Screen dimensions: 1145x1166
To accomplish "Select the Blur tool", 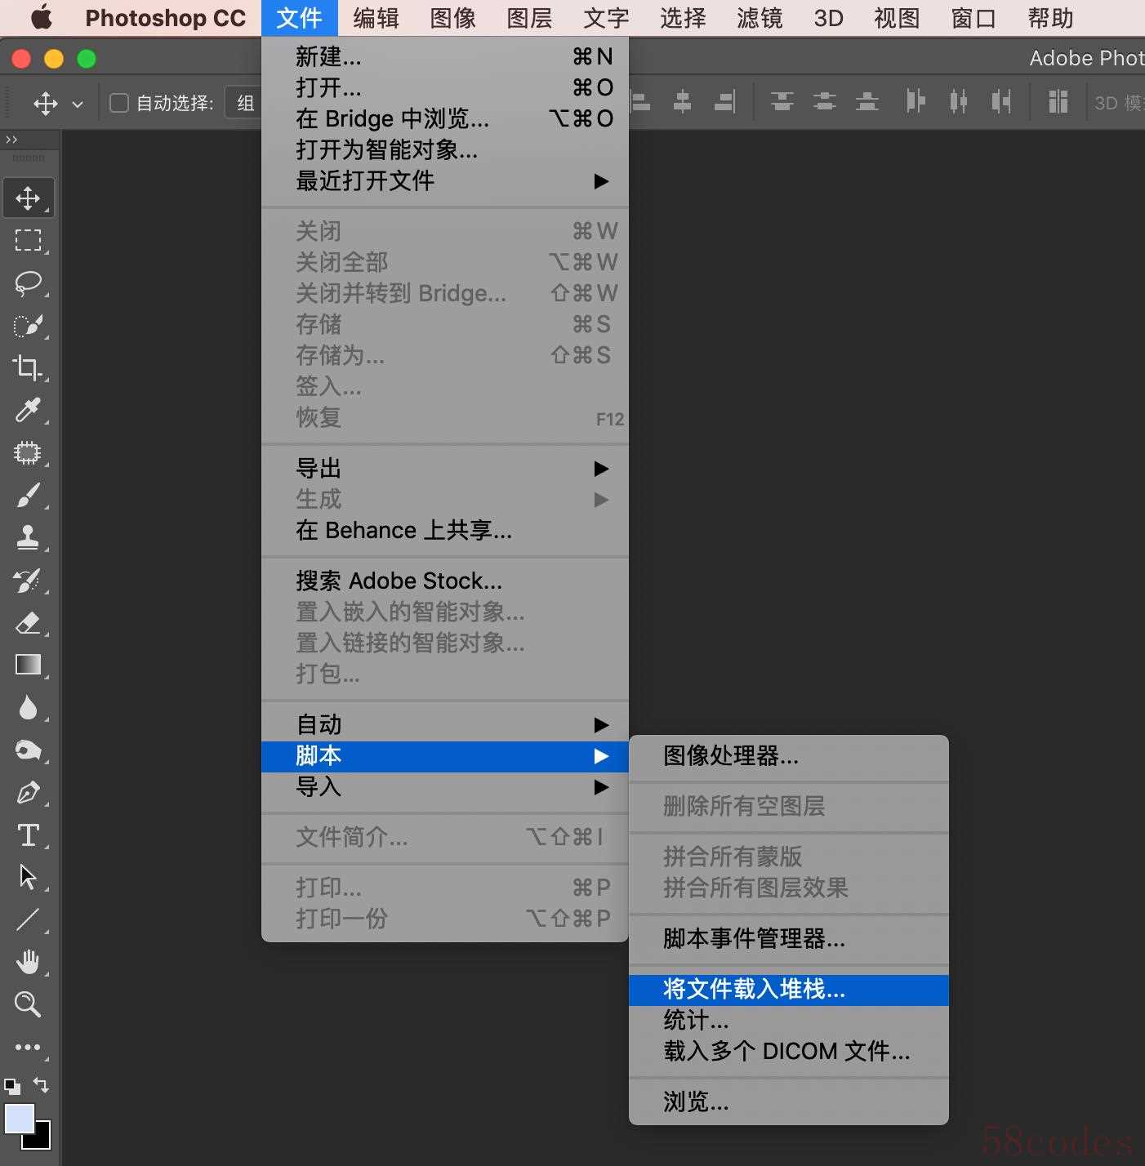I will point(29,707).
